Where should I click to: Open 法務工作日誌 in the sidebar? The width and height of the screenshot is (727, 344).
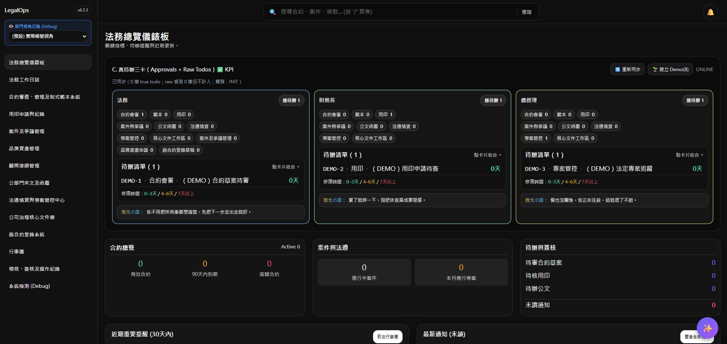coord(48,80)
